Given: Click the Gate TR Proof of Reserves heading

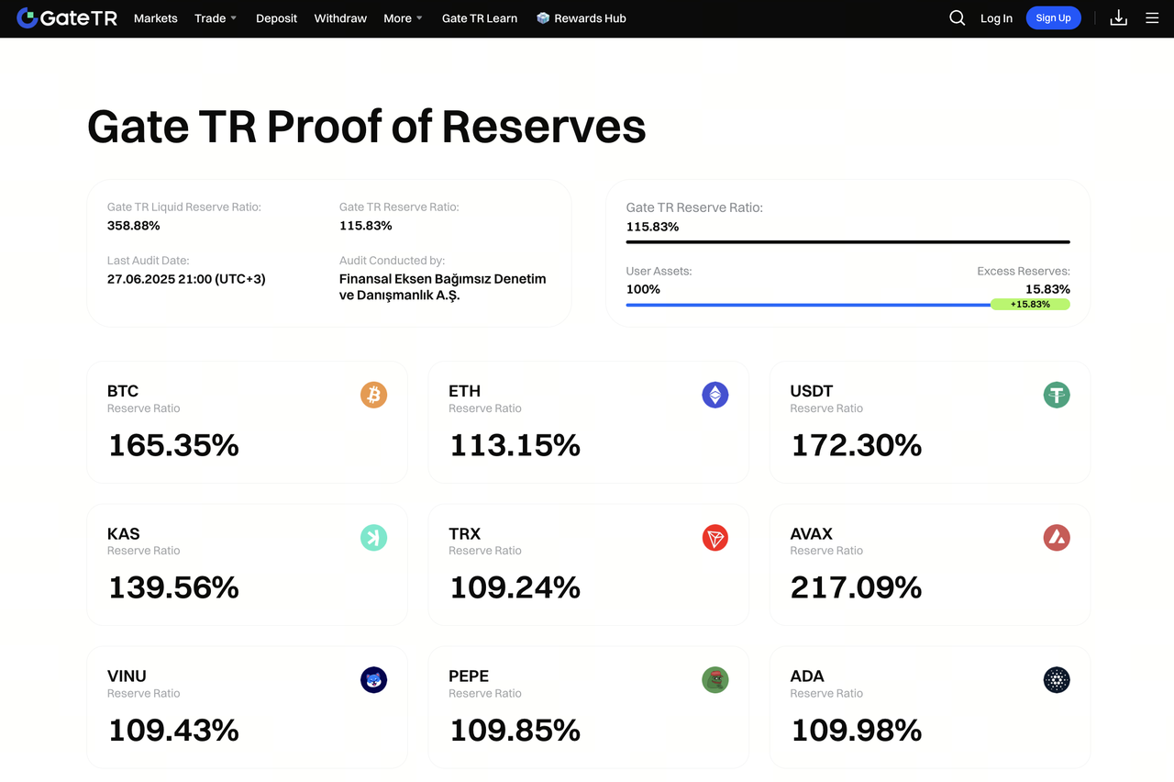Looking at the screenshot, I should [x=367, y=126].
